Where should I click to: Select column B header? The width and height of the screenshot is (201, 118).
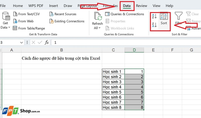point(62,50)
